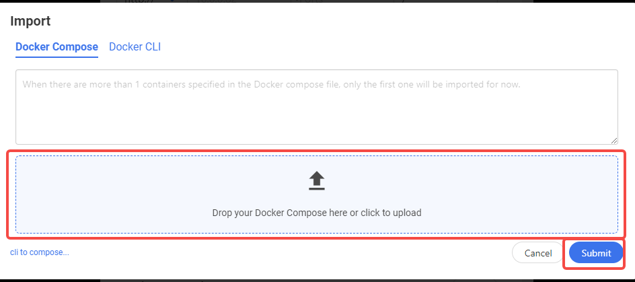Cancel the Import dialog
The image size is (635, 282).
(537, 253)
